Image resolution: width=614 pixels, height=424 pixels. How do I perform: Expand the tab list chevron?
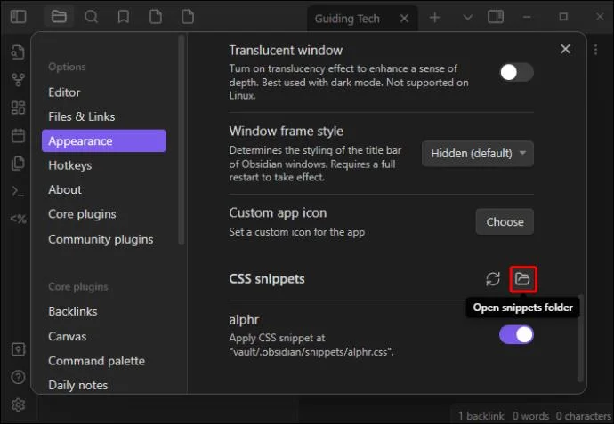(x=467, y=17)
